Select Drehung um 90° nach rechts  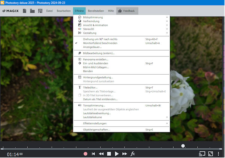click(x=121, y=39)
